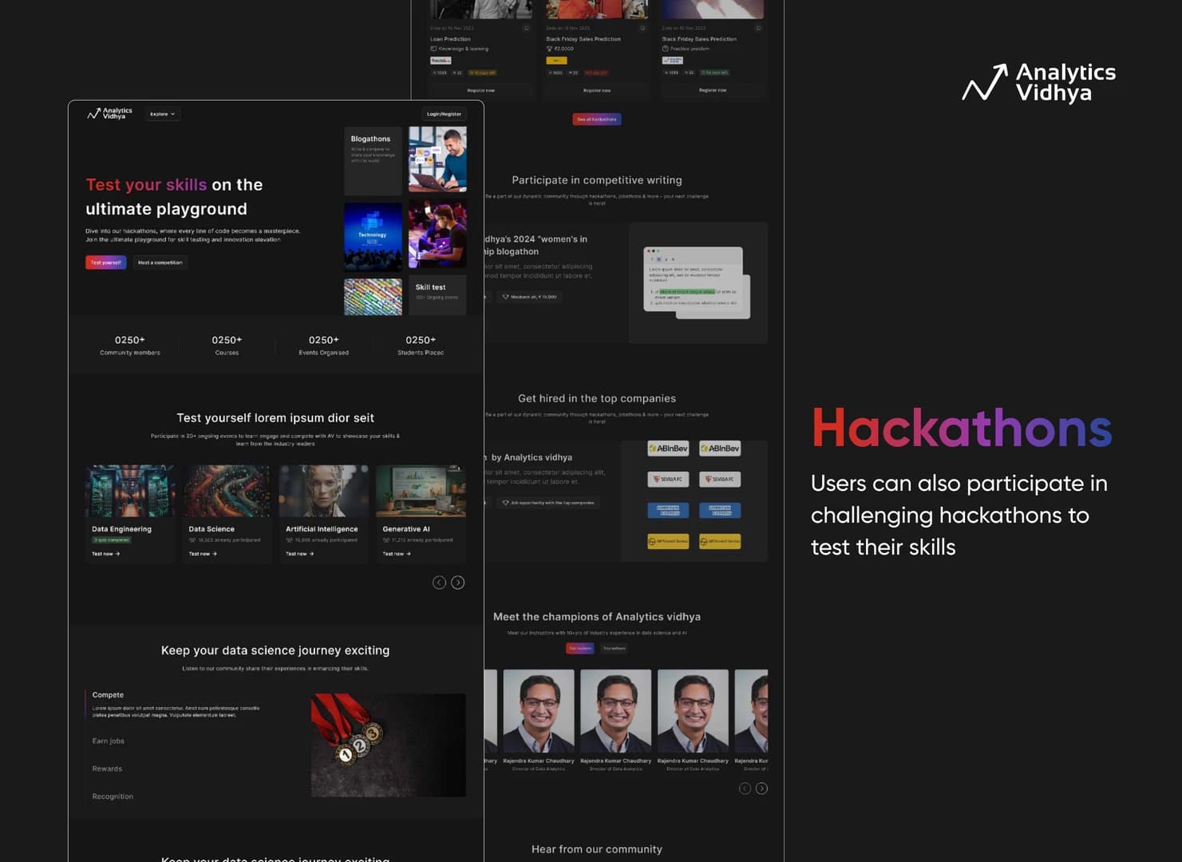Open the Explore dropdown menu
The width and height of the screenshot is (1182, 862).
pos(163,114)
